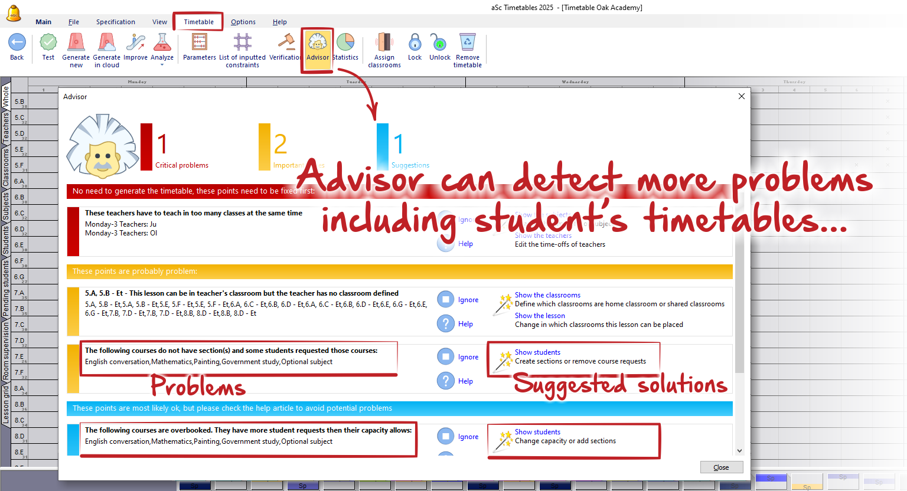Click Edit the time-offs of teachers
The height and width of the screenshot is (491, 907).
tap(560, 244)
